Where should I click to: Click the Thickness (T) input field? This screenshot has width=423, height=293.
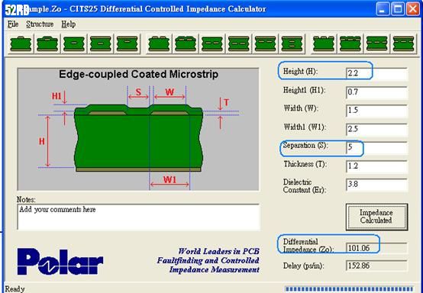[376, 166]
